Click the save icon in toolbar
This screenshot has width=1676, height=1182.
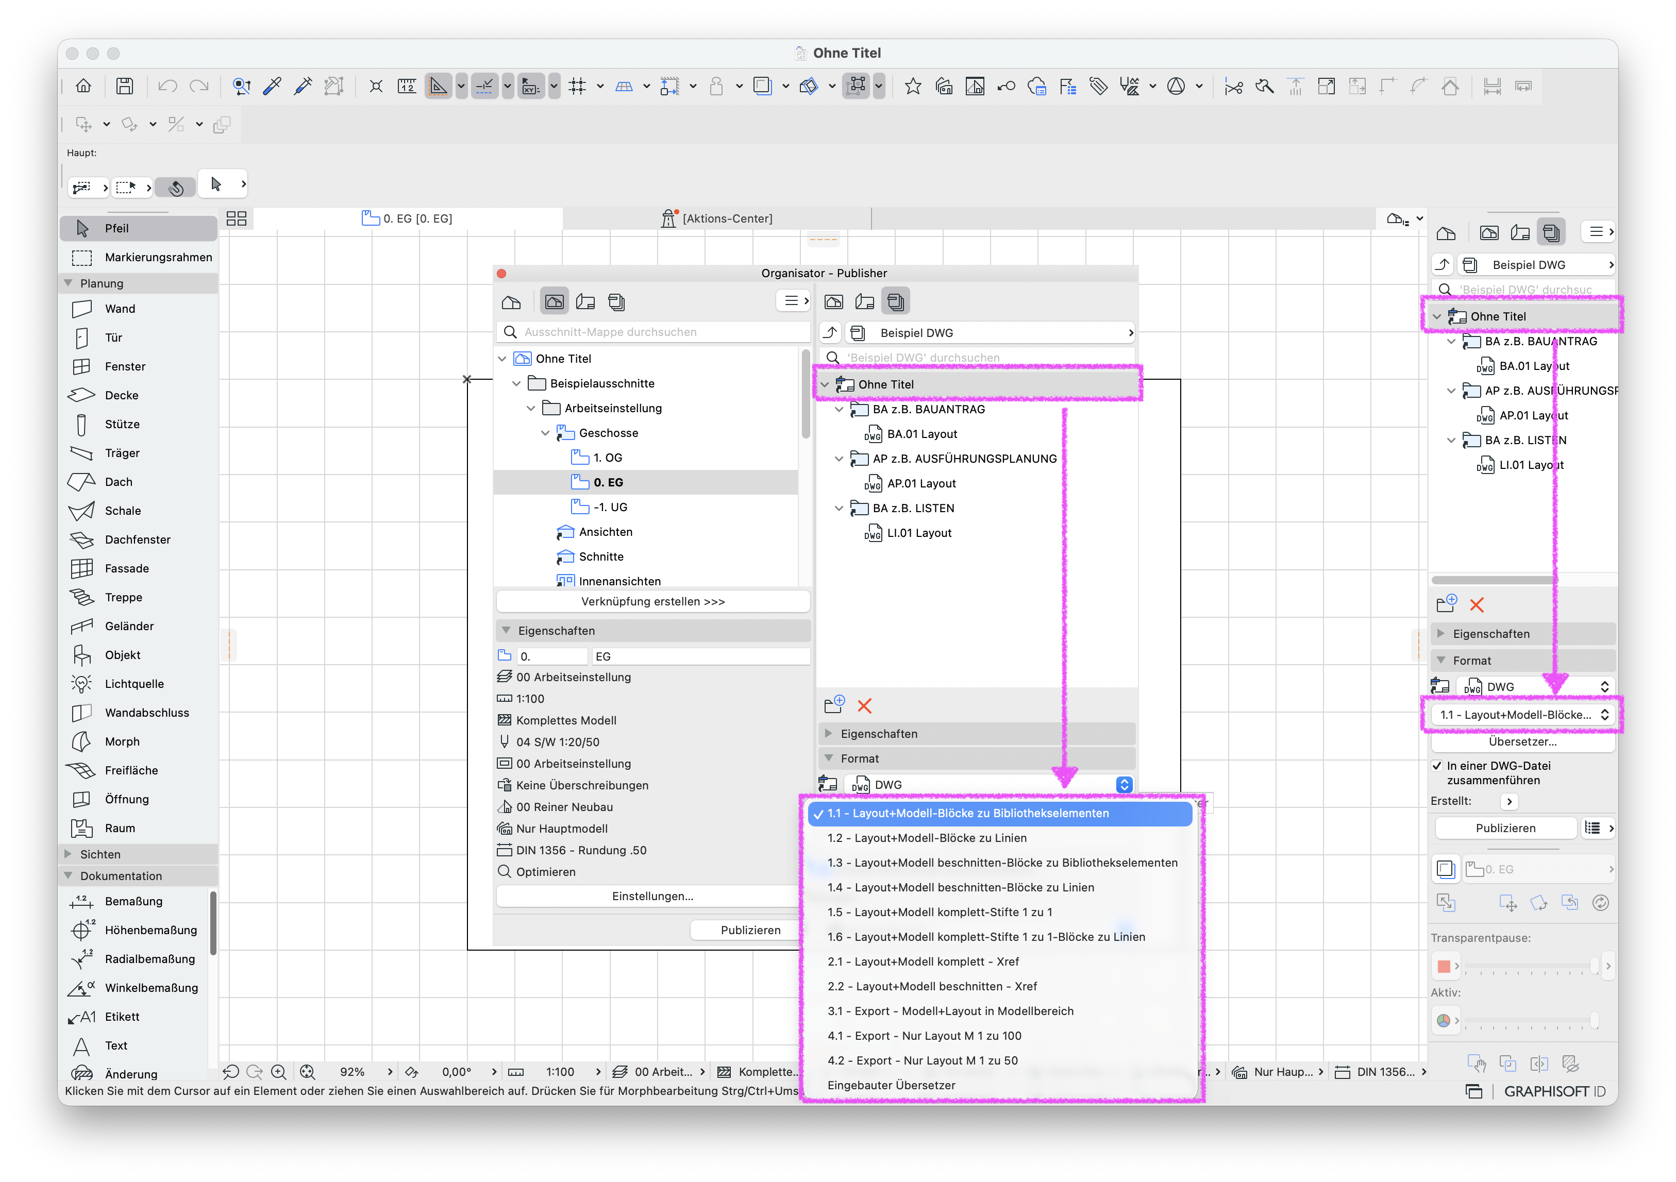(125, 86)
